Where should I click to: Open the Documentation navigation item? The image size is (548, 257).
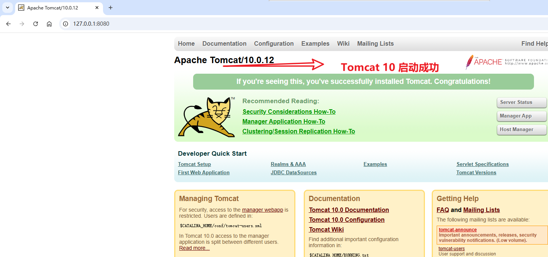pos(224,43)
